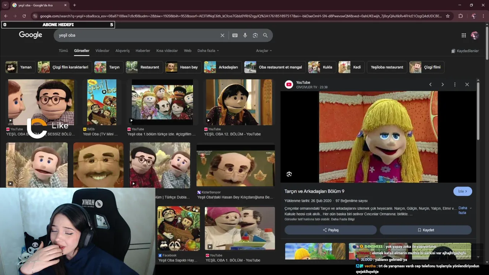The image size is (489, 275).
Task: Open the 'YEŞİL OBA 1. BÖLÜM' thumbnail
Action: point(240,228)
